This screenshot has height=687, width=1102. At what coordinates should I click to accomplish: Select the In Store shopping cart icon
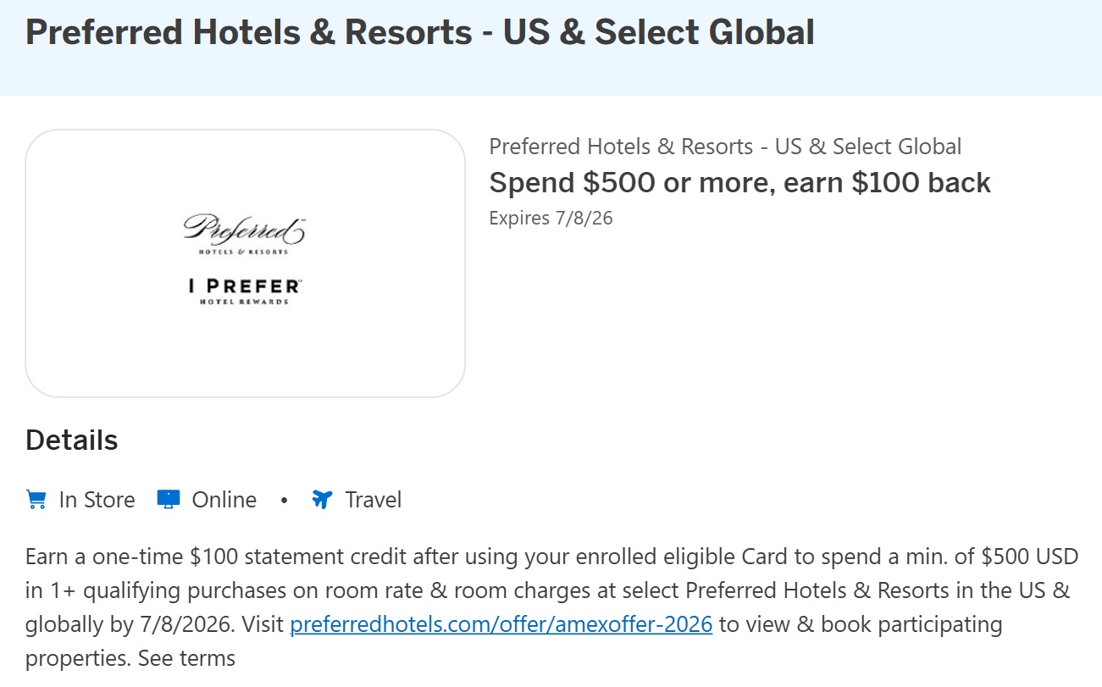pyautogui.click(x=35, y=499)
